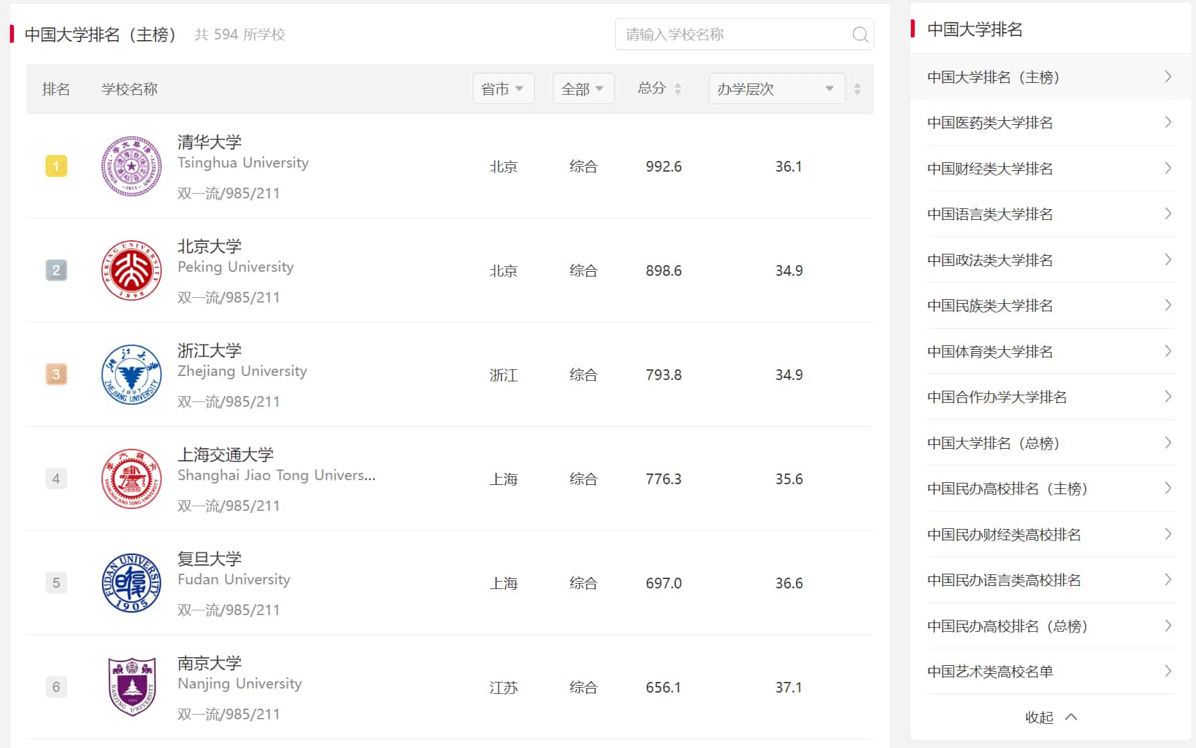Click the Zhejiang University logo

(132, 375)
